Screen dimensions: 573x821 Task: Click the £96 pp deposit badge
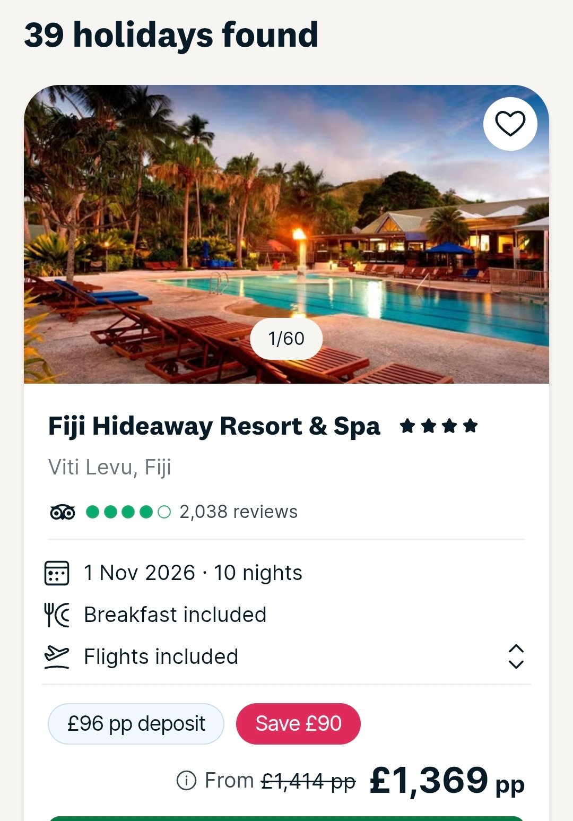tap(136, 724)
